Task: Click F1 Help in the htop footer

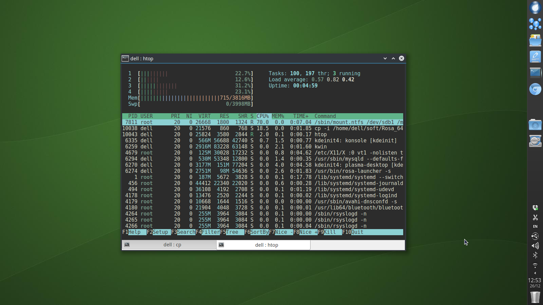Action: pyautogui.click(x=134, y=232)
